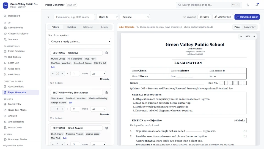
Task: Click the back arrow icon
Action: (x=48, y=17)
